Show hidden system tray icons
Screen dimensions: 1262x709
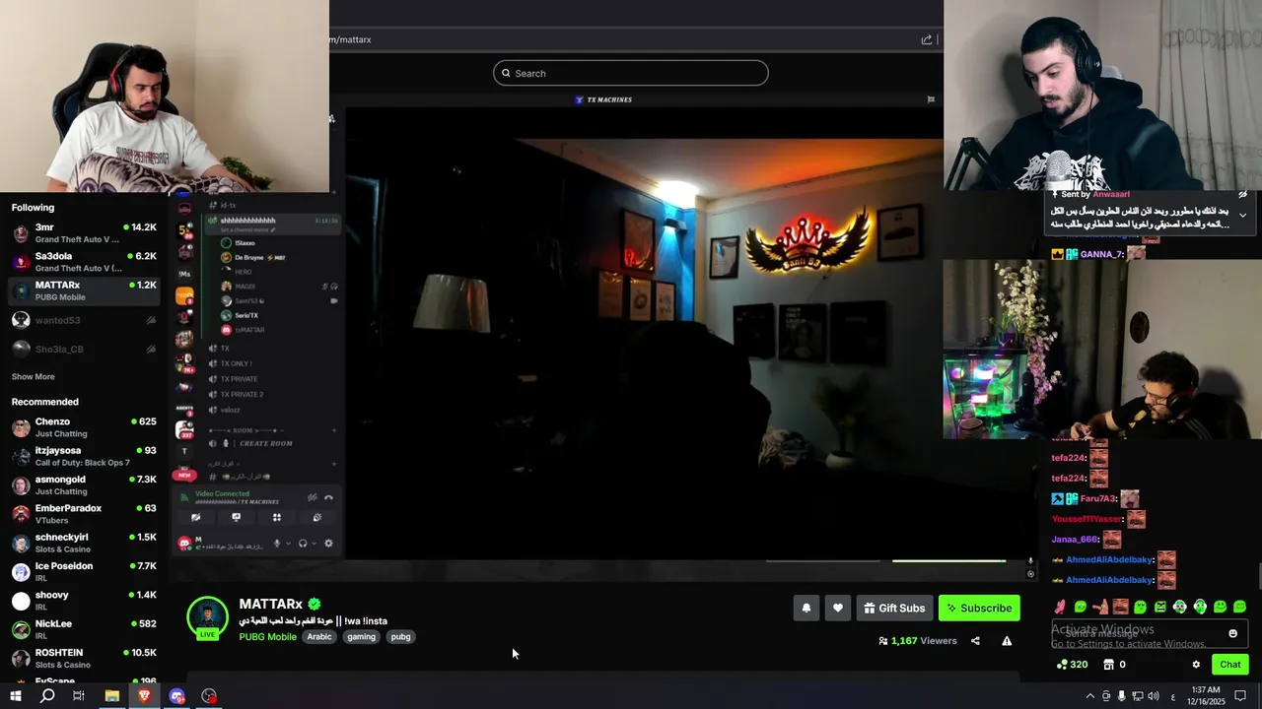tap(1089, 696)
